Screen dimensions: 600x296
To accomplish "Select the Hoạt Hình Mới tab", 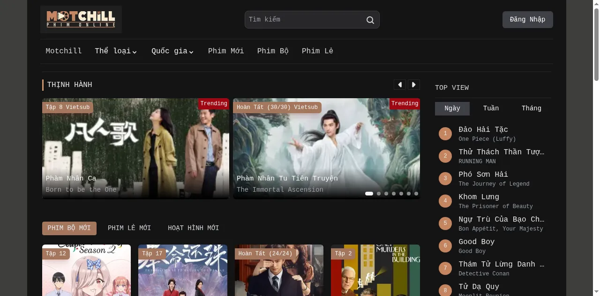I will click(194, 228).
